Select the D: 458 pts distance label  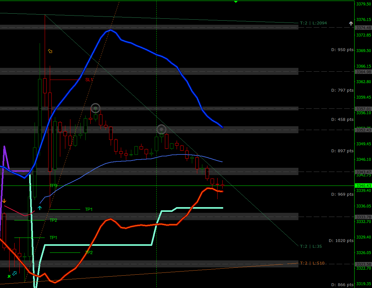(342, 119)
